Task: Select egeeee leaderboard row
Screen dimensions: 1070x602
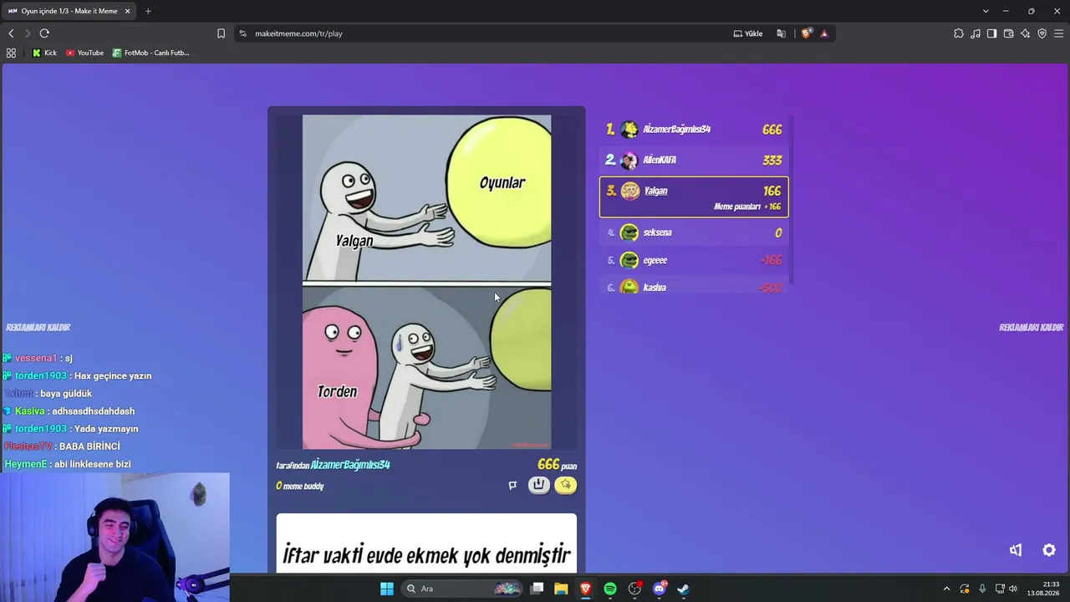Action: click(694, 260)
